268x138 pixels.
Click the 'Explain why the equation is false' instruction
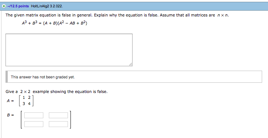click(126, 15)
